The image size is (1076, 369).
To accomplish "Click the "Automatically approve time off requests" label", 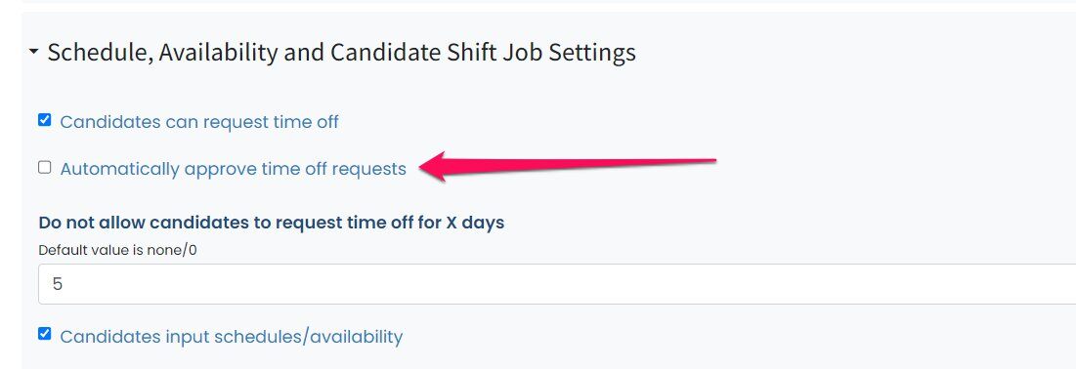I will pos(234,169).
